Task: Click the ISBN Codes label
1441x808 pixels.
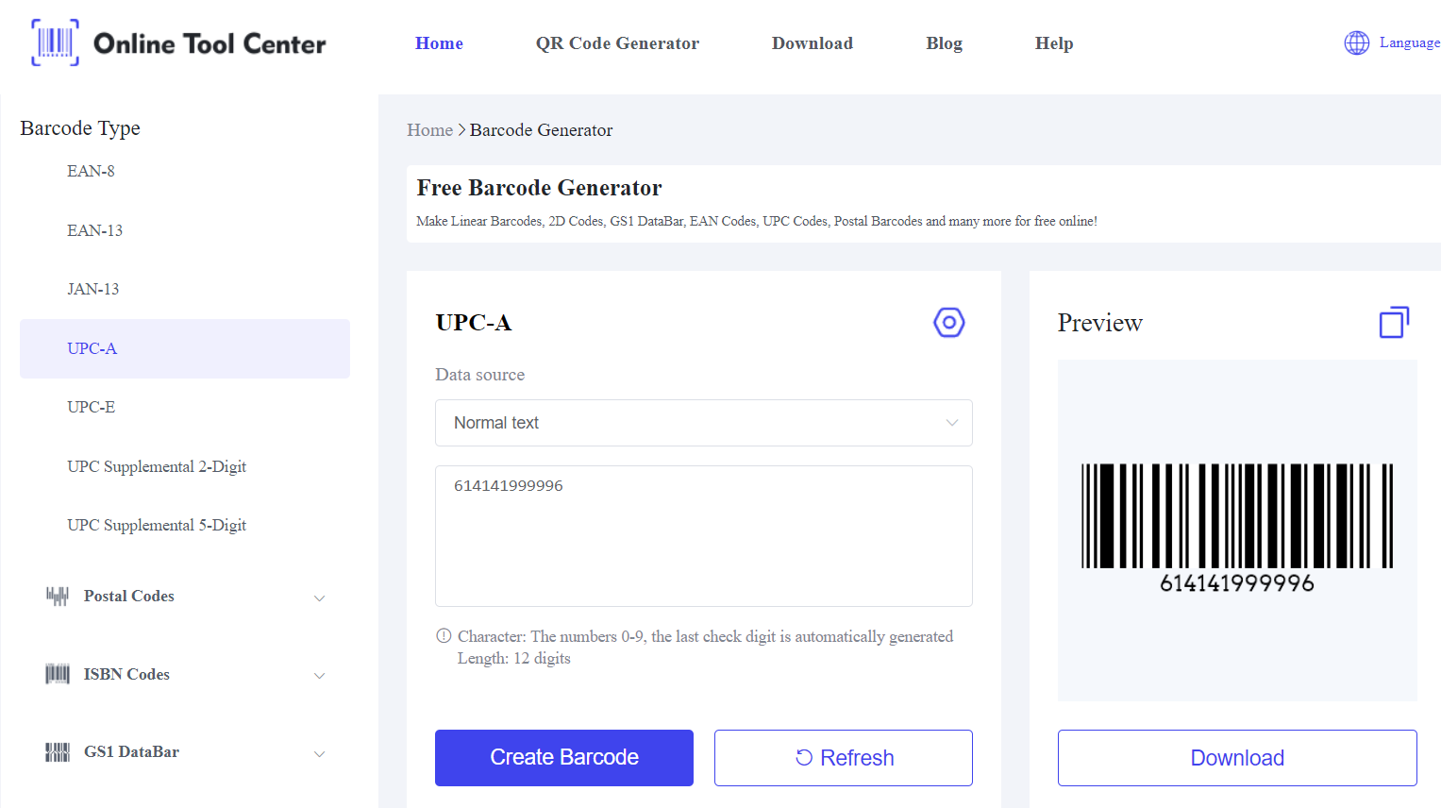Action: coord(126,674)
